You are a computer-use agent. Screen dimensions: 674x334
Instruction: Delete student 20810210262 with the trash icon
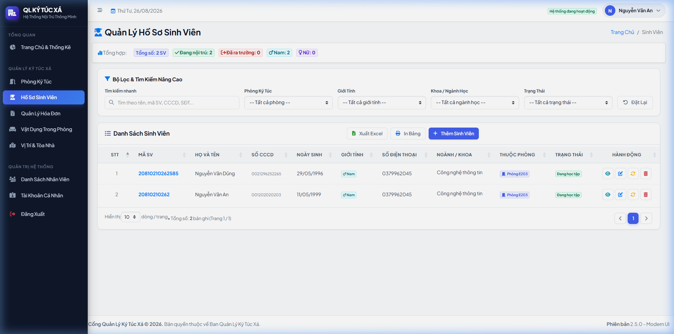coord(646,195)
